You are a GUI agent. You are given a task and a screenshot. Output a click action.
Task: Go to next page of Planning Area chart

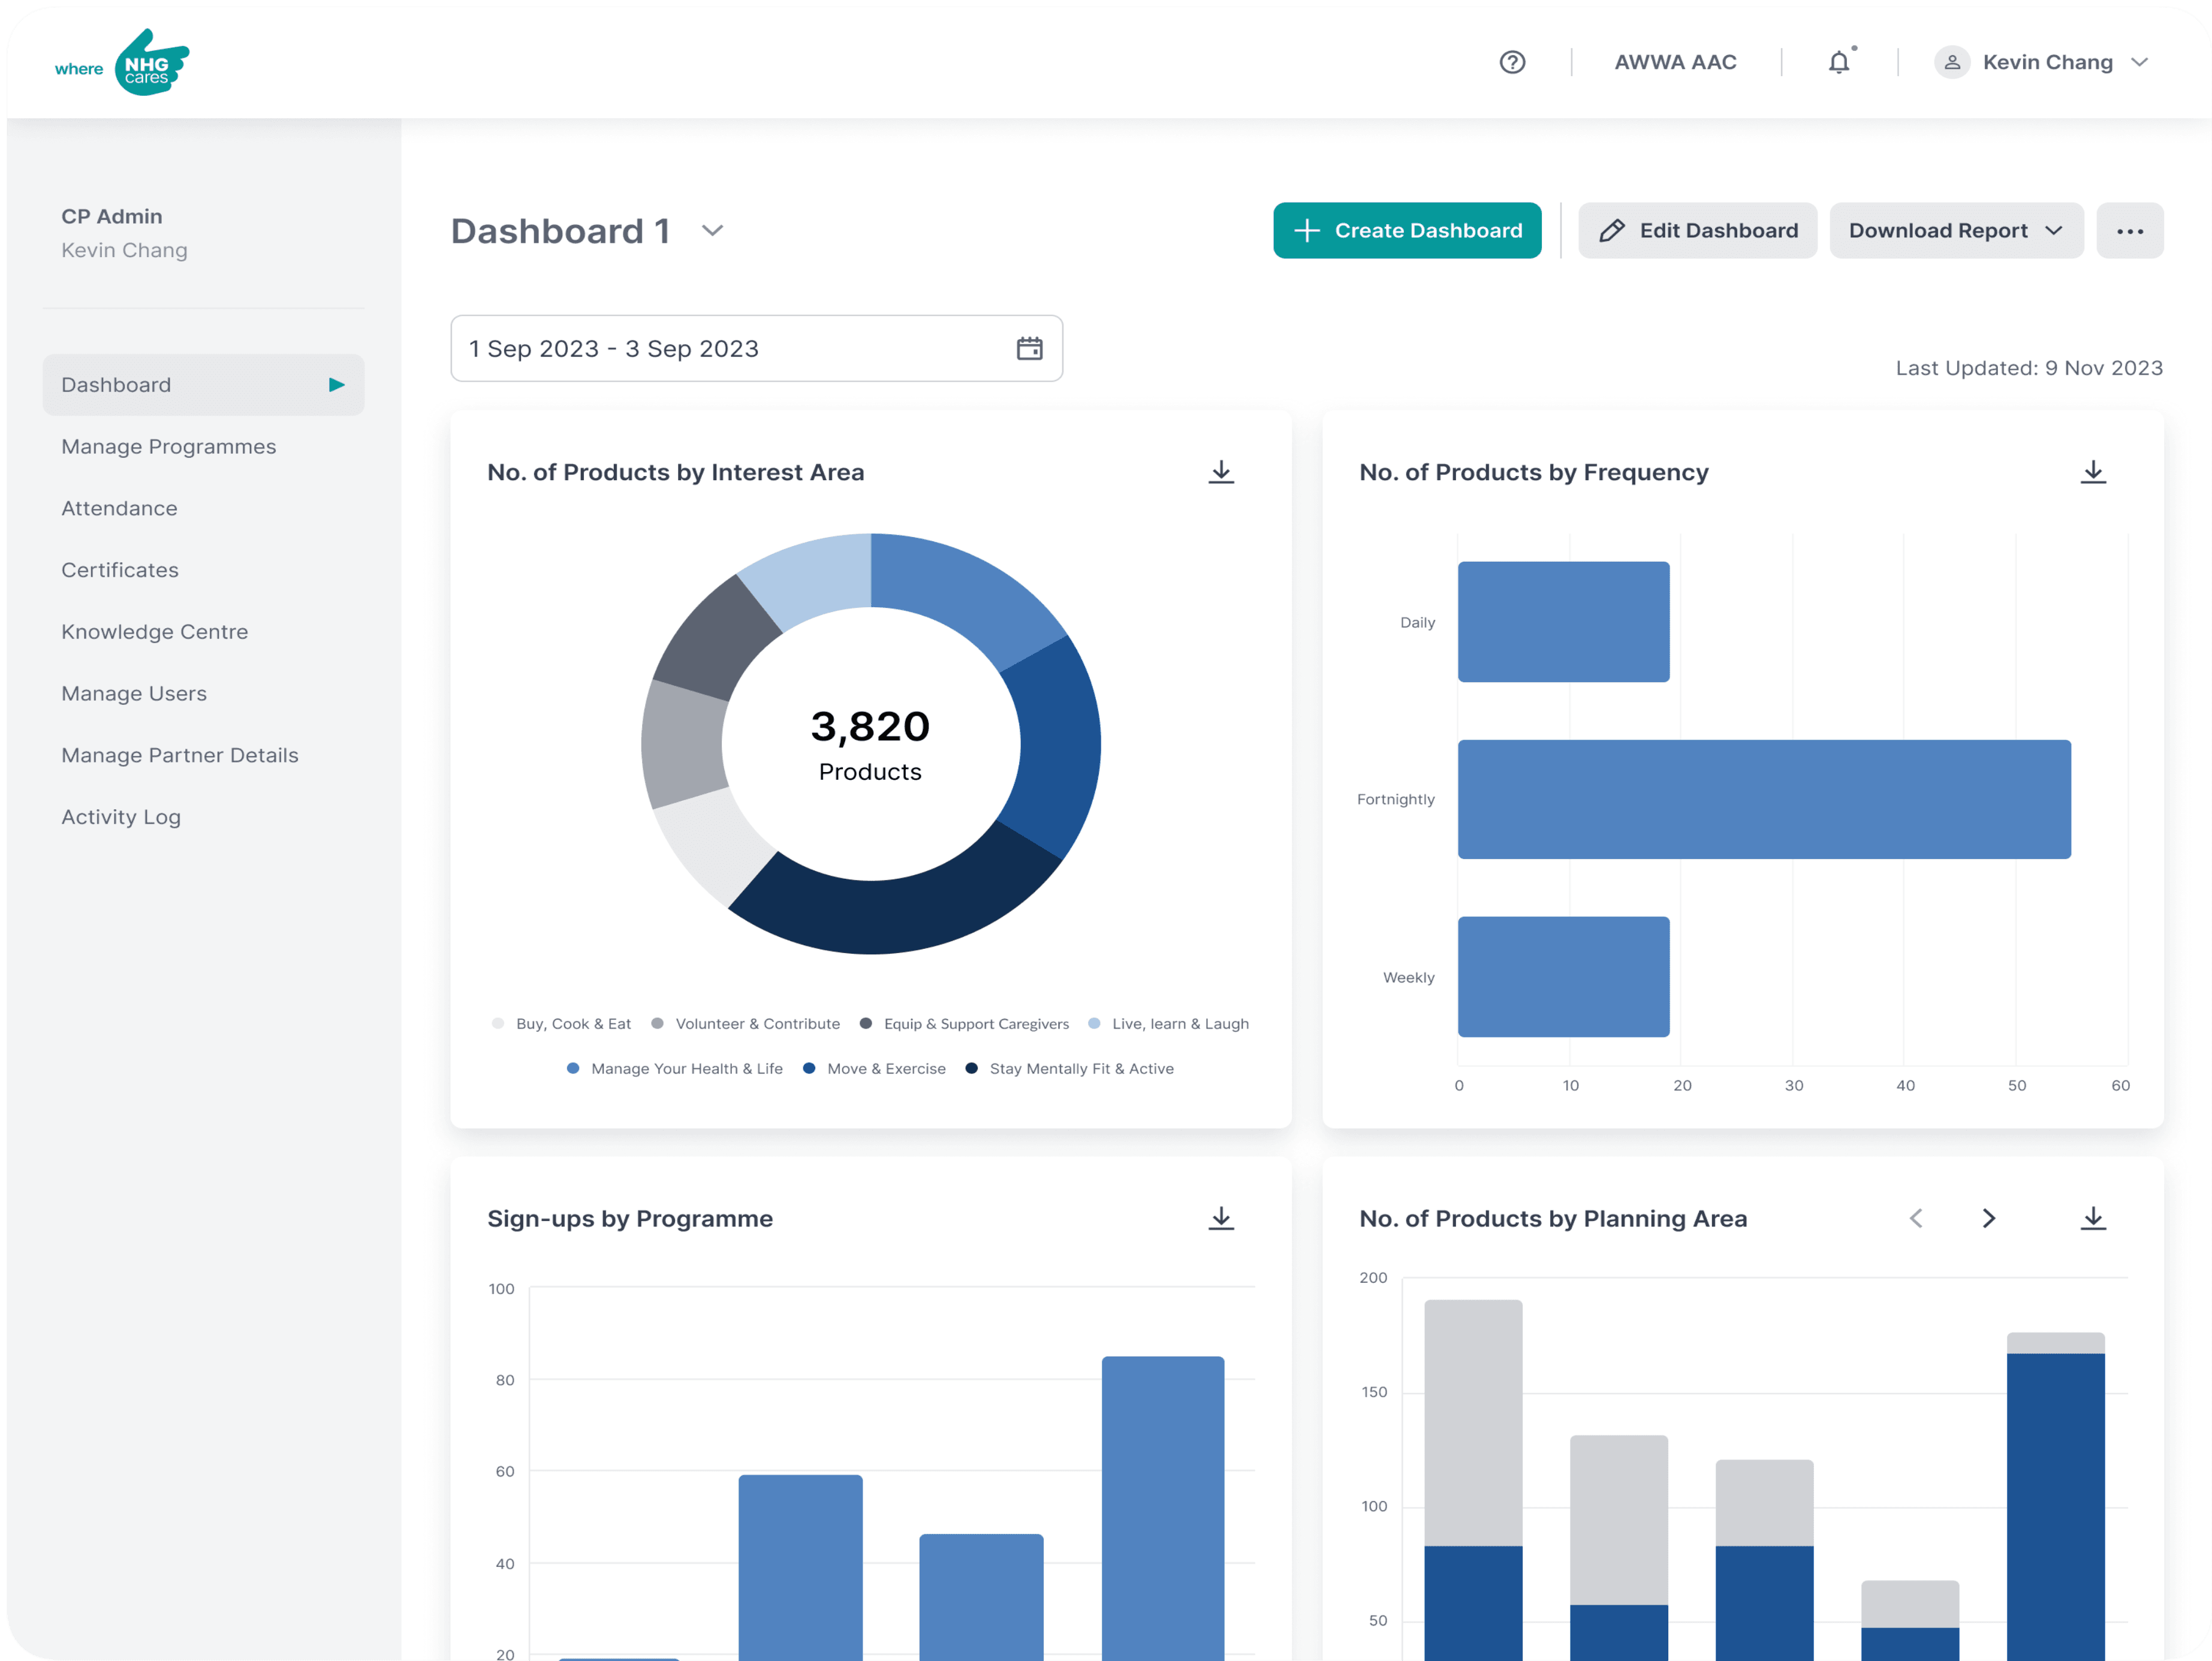click(1988, 1218)
